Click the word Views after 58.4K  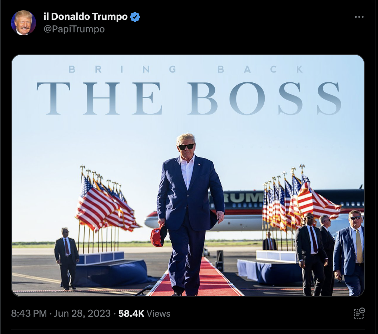[x=158, y=313]
